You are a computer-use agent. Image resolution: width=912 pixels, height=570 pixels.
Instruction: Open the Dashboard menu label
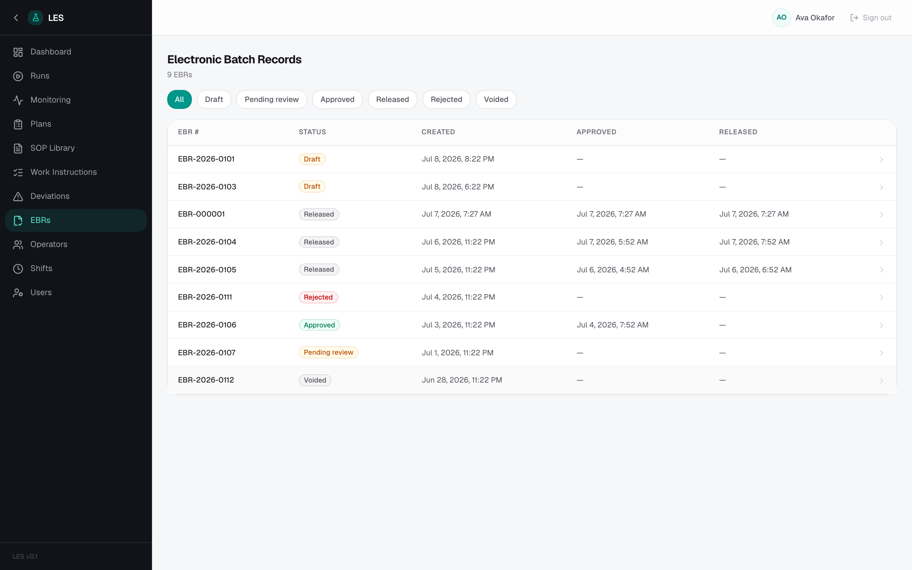point(51,52)
